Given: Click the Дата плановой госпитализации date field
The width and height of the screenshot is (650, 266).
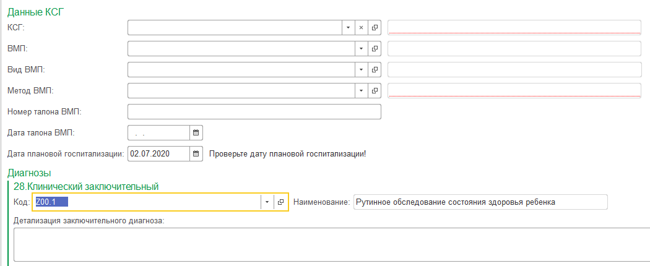Looking at the screenshot, I should click(158, 153).
